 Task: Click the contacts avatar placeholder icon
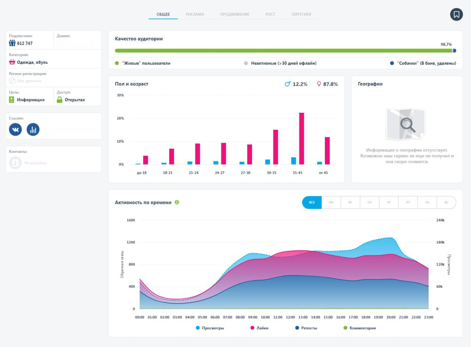15,162
